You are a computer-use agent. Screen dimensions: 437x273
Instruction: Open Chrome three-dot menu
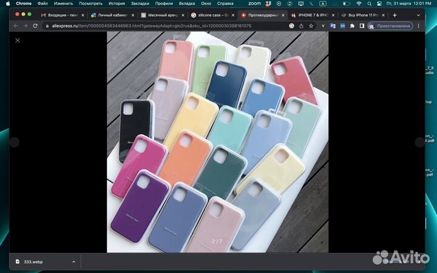418,26
